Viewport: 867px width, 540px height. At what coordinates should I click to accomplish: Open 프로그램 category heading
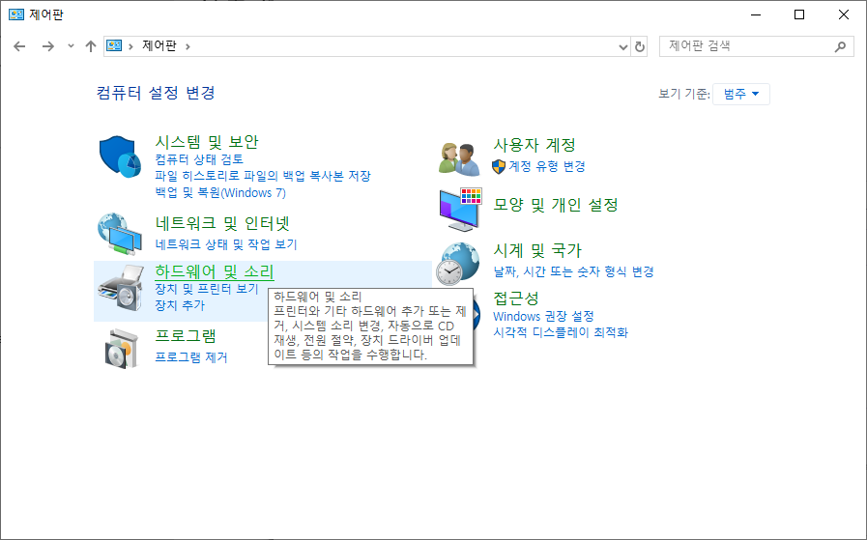click(186, 335)
